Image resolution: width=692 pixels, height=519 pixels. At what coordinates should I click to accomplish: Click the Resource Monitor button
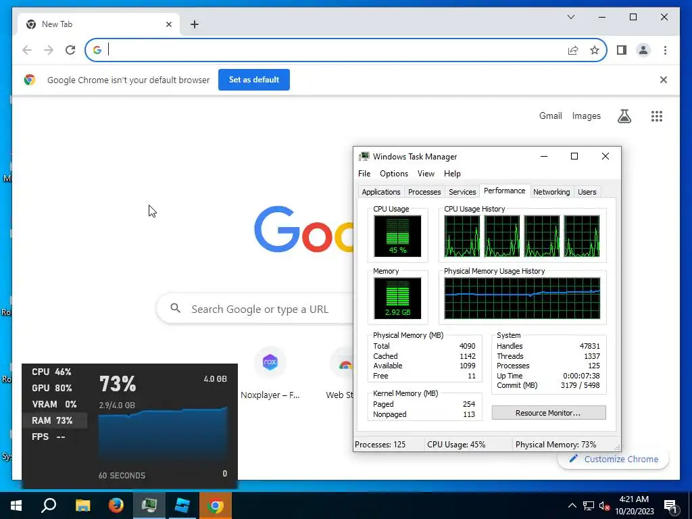coord(549,413)
